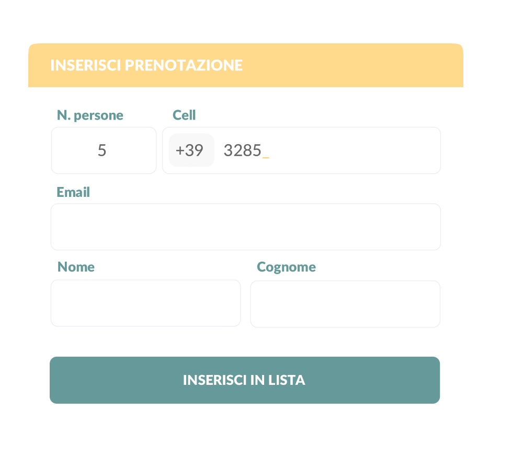Click the Nome field label
The height and width of the screenshot is (470, 523).
click(x=76, y=267)
